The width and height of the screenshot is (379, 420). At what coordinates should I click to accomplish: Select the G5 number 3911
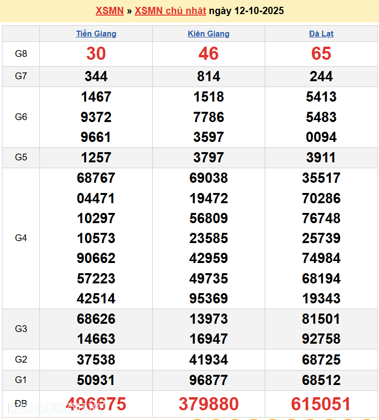click(x=321, y=157)
